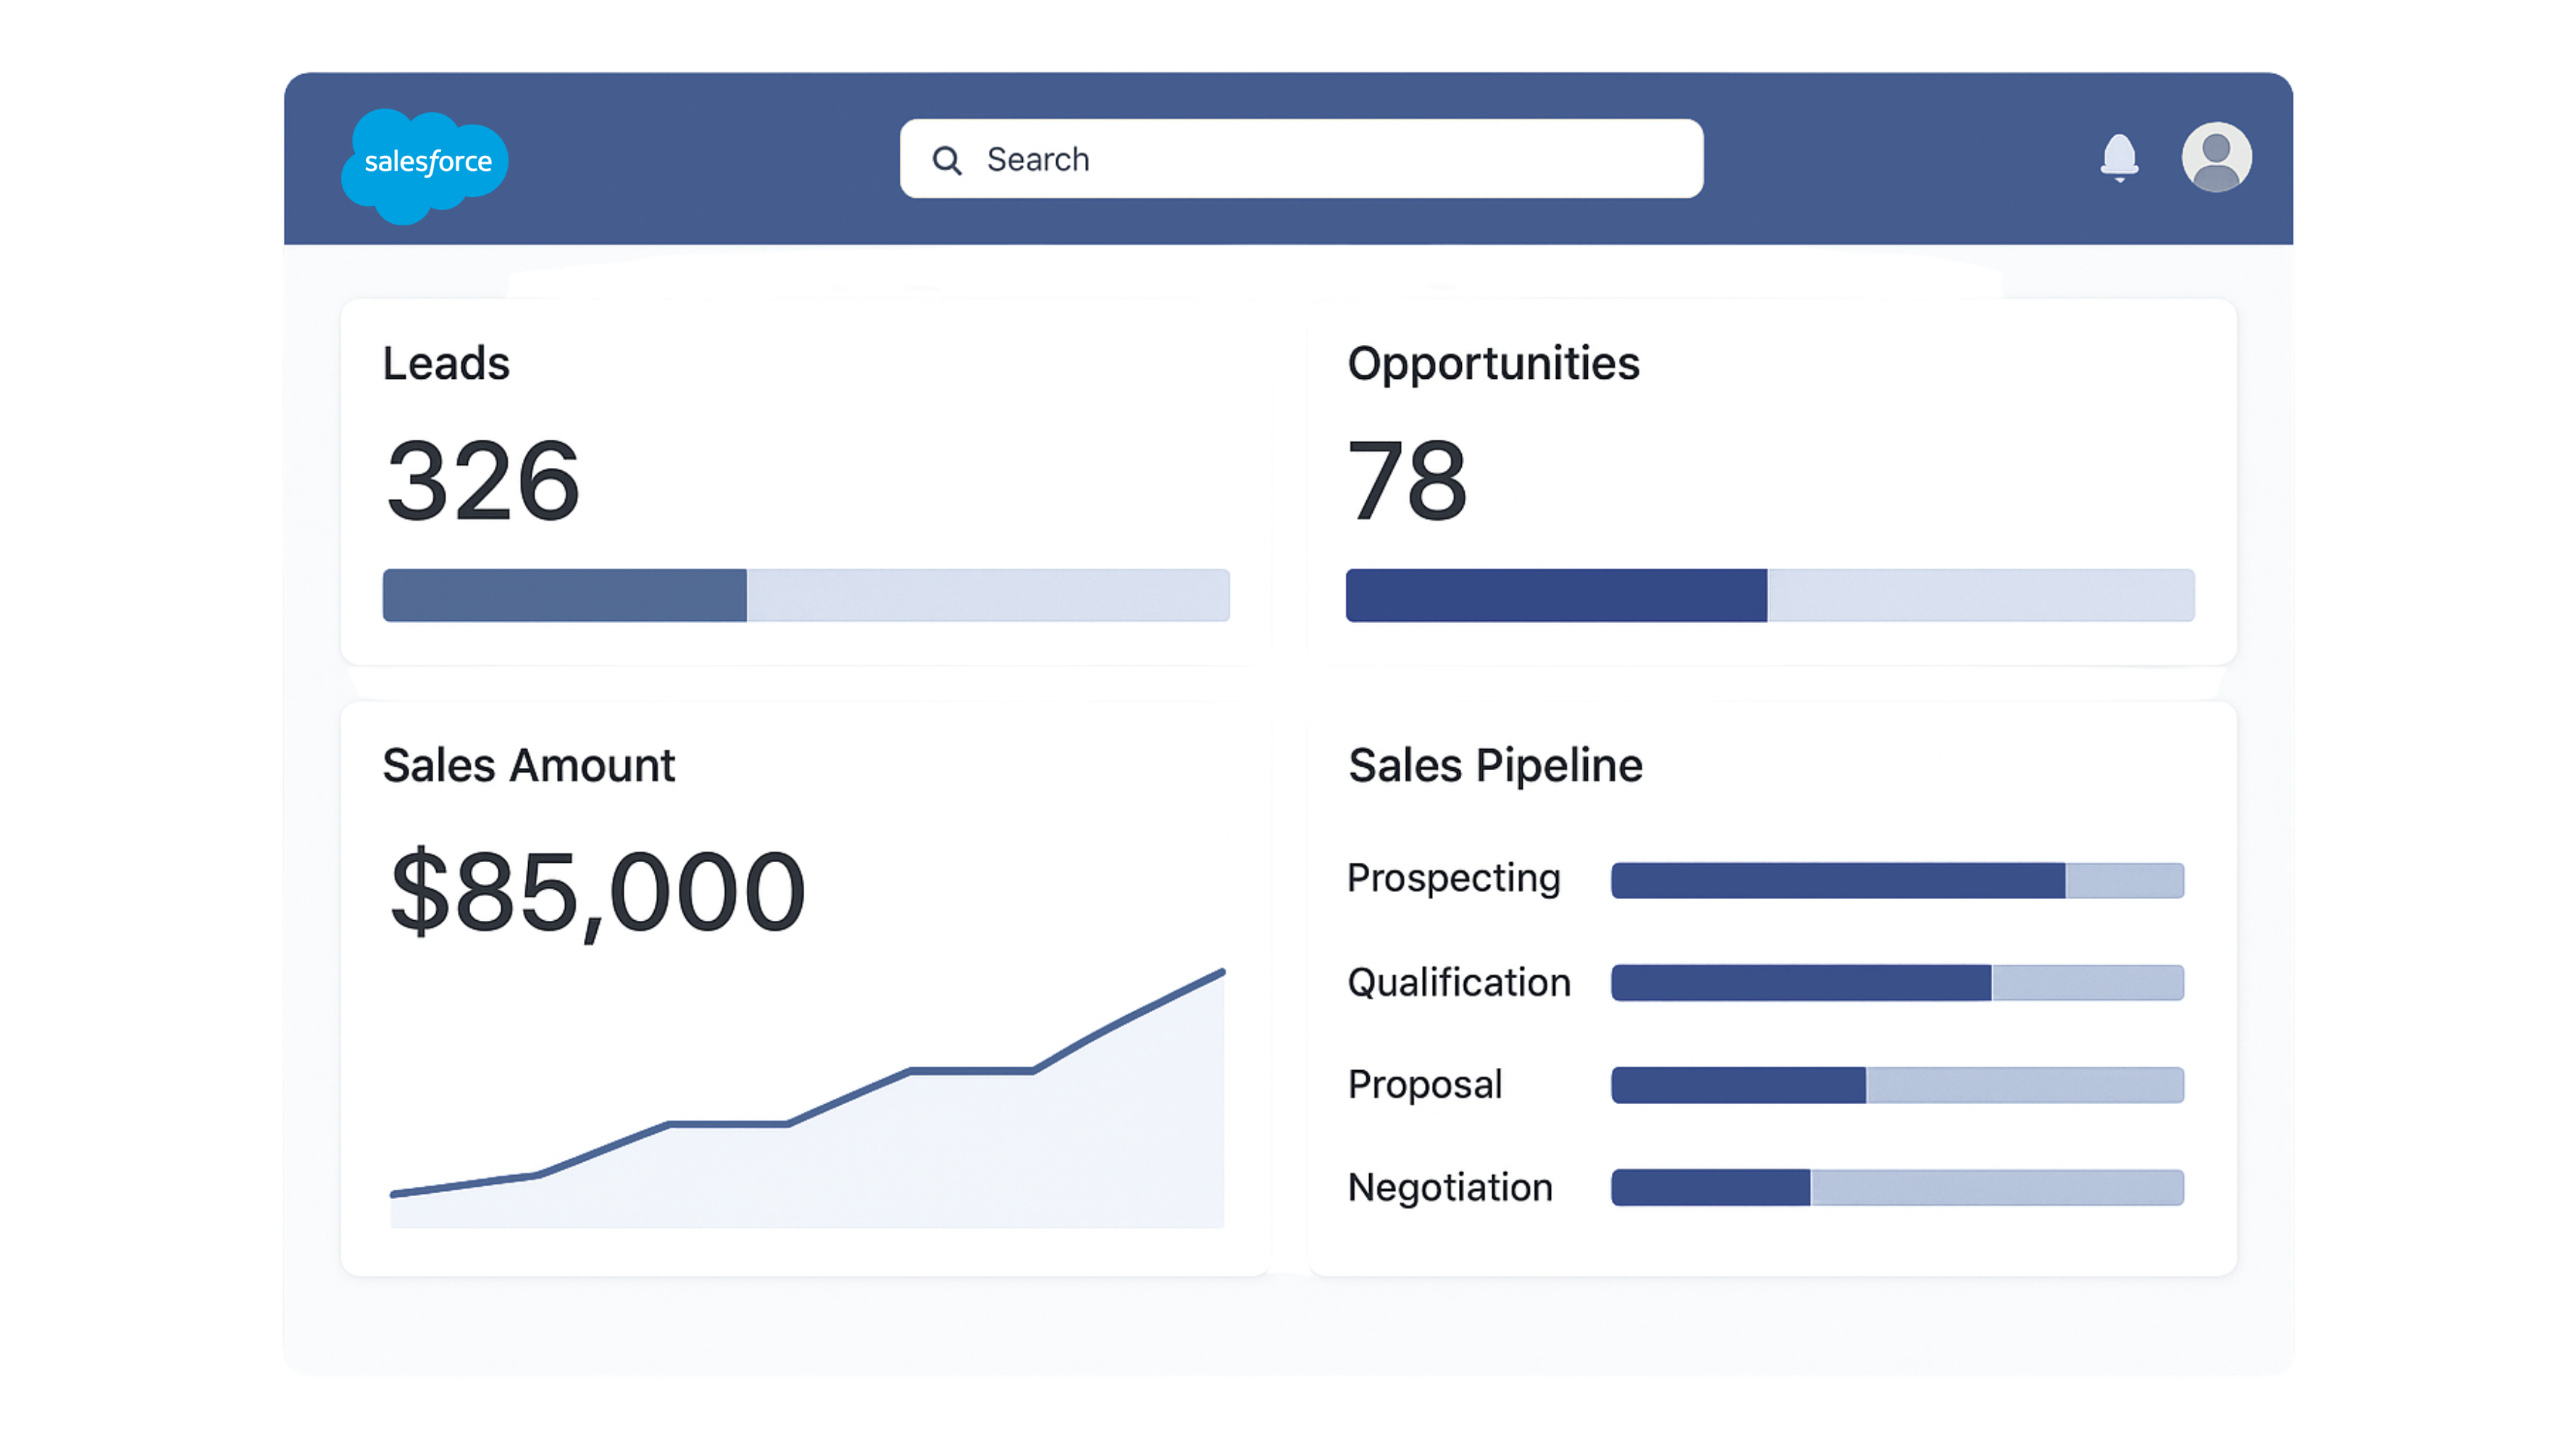Open the Opportunities card title

point(1493,363)
